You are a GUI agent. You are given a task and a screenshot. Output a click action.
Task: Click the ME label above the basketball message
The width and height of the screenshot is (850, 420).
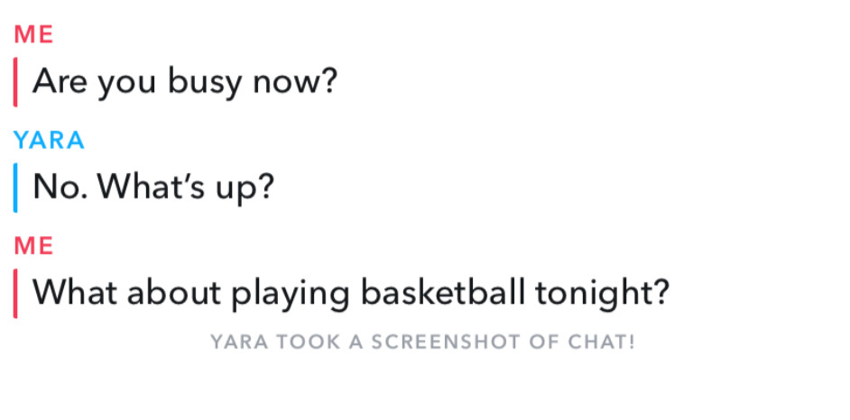(x=33, y=246)
